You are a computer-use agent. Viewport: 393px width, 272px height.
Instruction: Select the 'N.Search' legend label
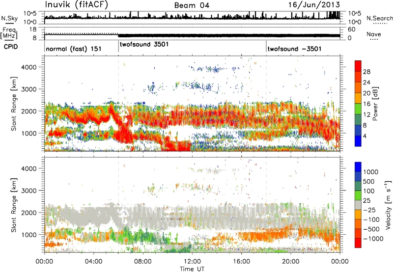pos(380,18)
